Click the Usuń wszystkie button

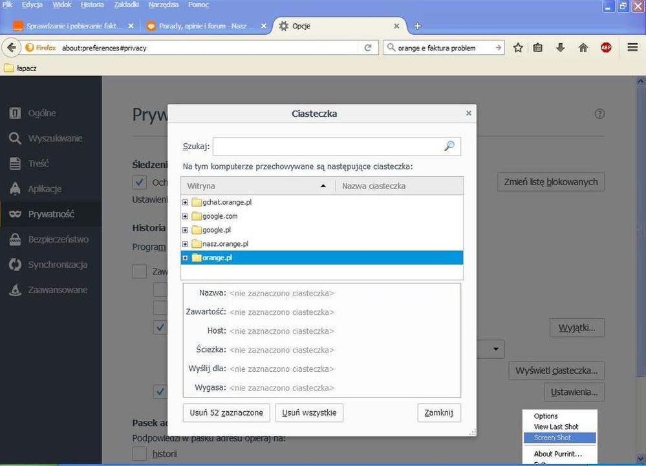point(309,412)
